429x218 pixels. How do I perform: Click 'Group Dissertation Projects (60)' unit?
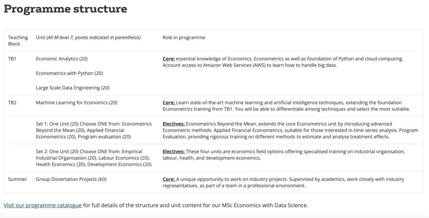pos(71,179)
